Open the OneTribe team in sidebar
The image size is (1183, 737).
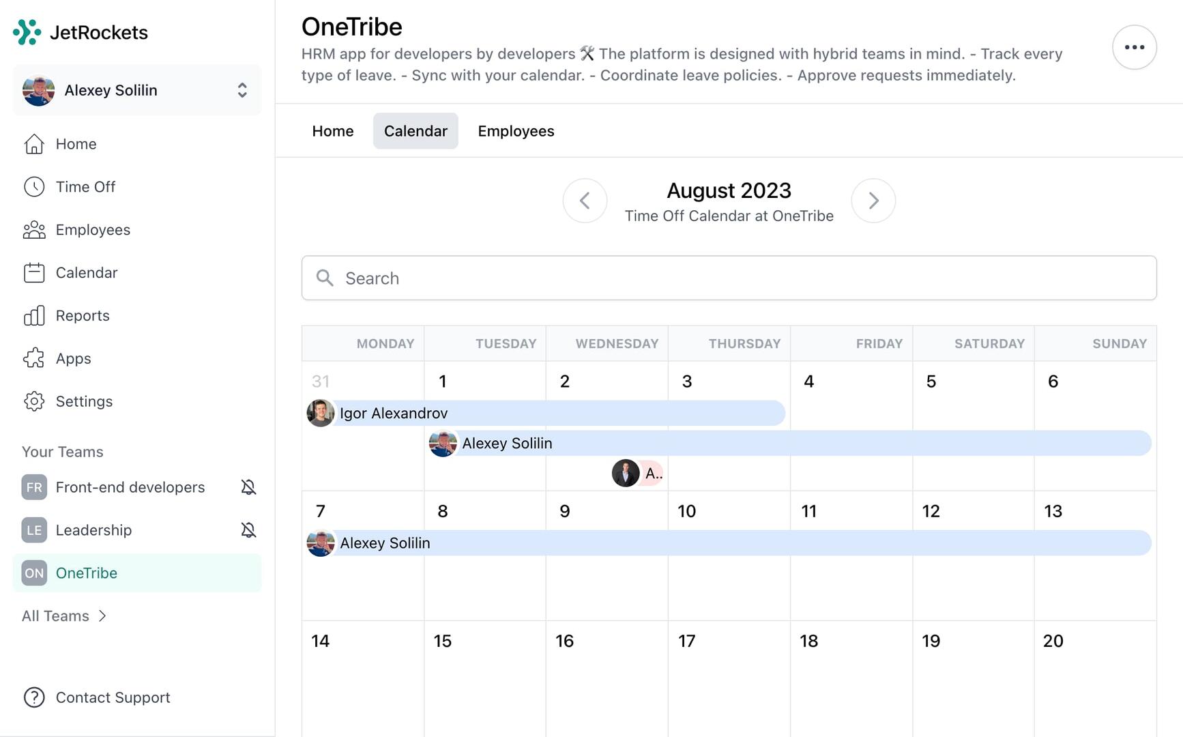click(87, 573)
